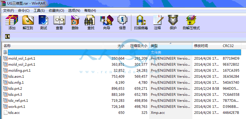The width and height of the screenshot is (246, 119).
Task: Click the 保护 (Protect) shield icon
Action: [173, 20]
